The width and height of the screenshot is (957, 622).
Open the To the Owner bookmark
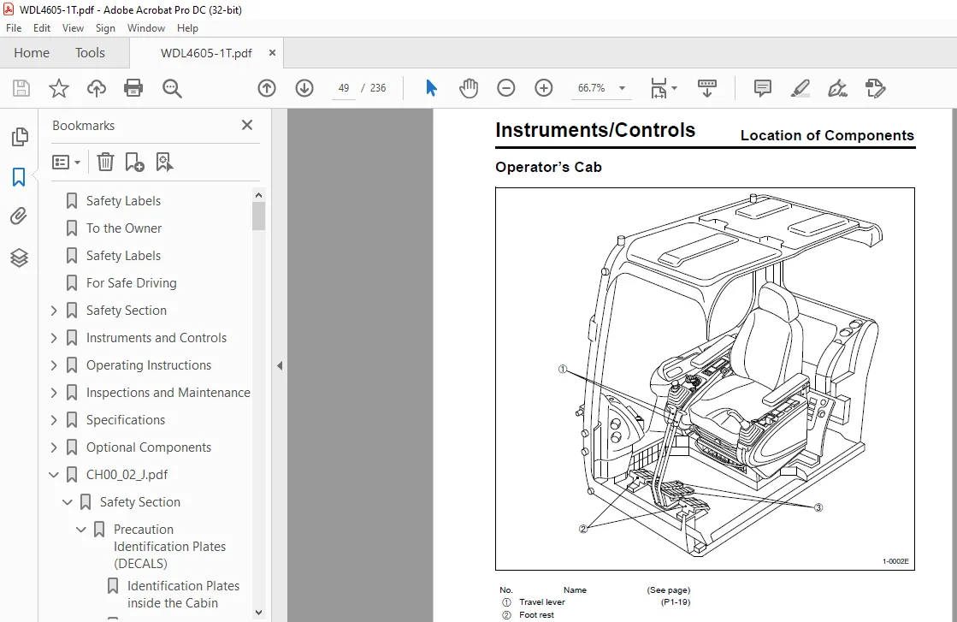point(124,228)
